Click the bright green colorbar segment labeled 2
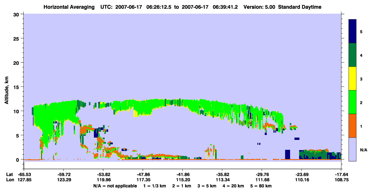The width and height of the screenshot is (379, 194). 352,102
